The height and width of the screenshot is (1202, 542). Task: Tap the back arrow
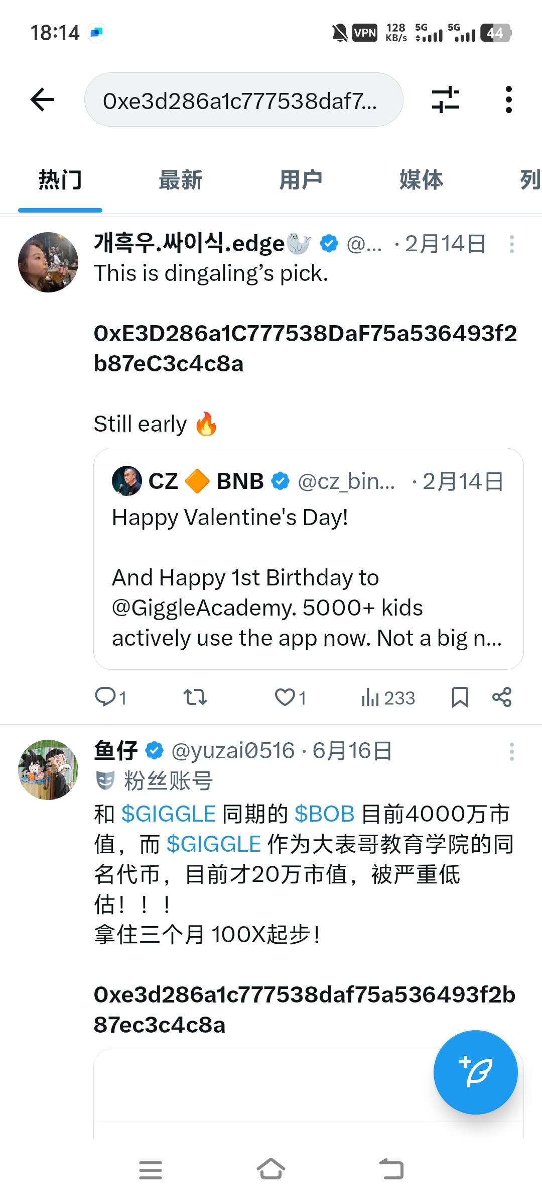point(43,99)
